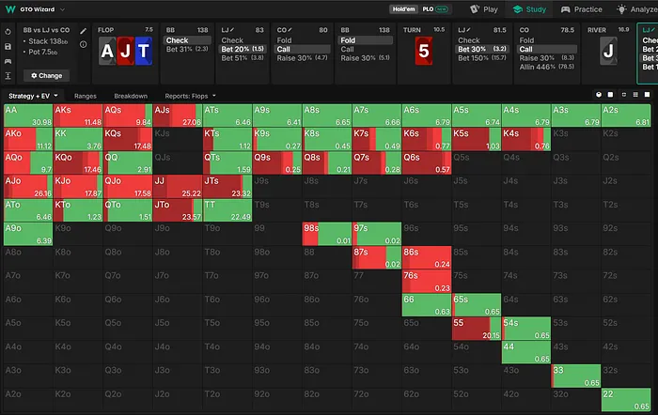Viewport: 658px width, 415px height.
Task: Click the striped grid view icon above the matrix
Action: click(635, 95)
